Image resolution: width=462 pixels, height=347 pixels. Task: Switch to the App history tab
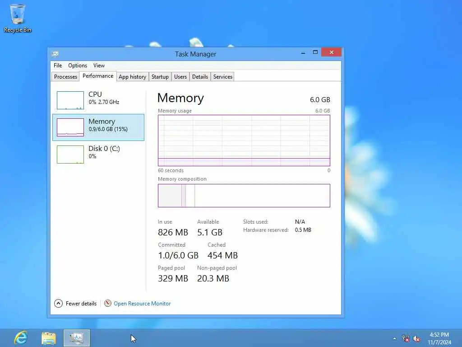click(132, 77)
